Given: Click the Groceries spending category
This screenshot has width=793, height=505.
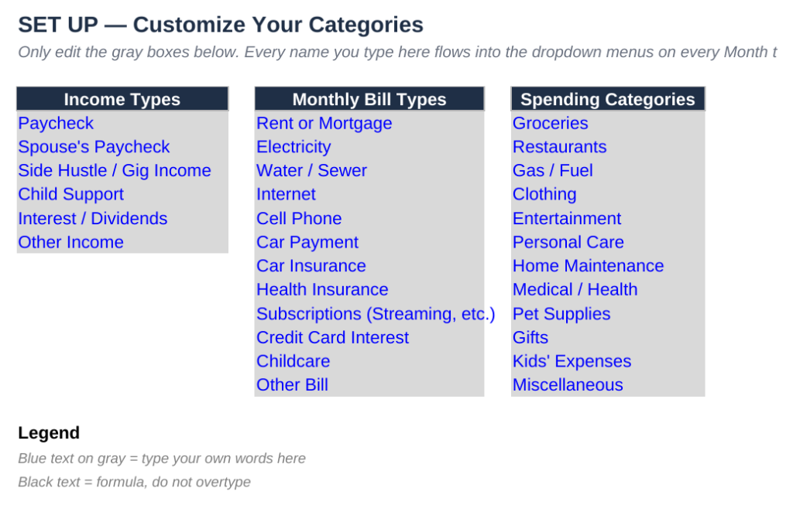Looking at the screenshot, I should 607,123.
